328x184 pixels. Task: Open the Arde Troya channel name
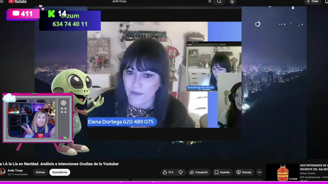click(15, 170)
